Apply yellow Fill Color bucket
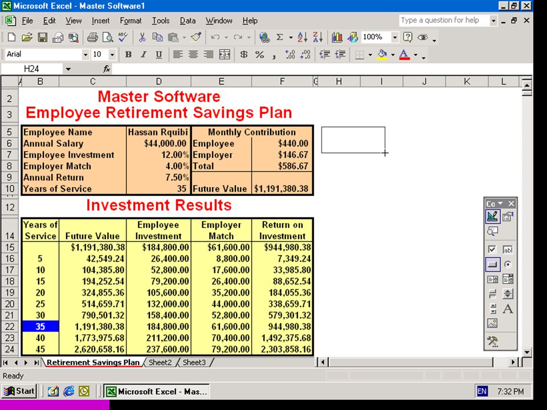 [382, 55]
